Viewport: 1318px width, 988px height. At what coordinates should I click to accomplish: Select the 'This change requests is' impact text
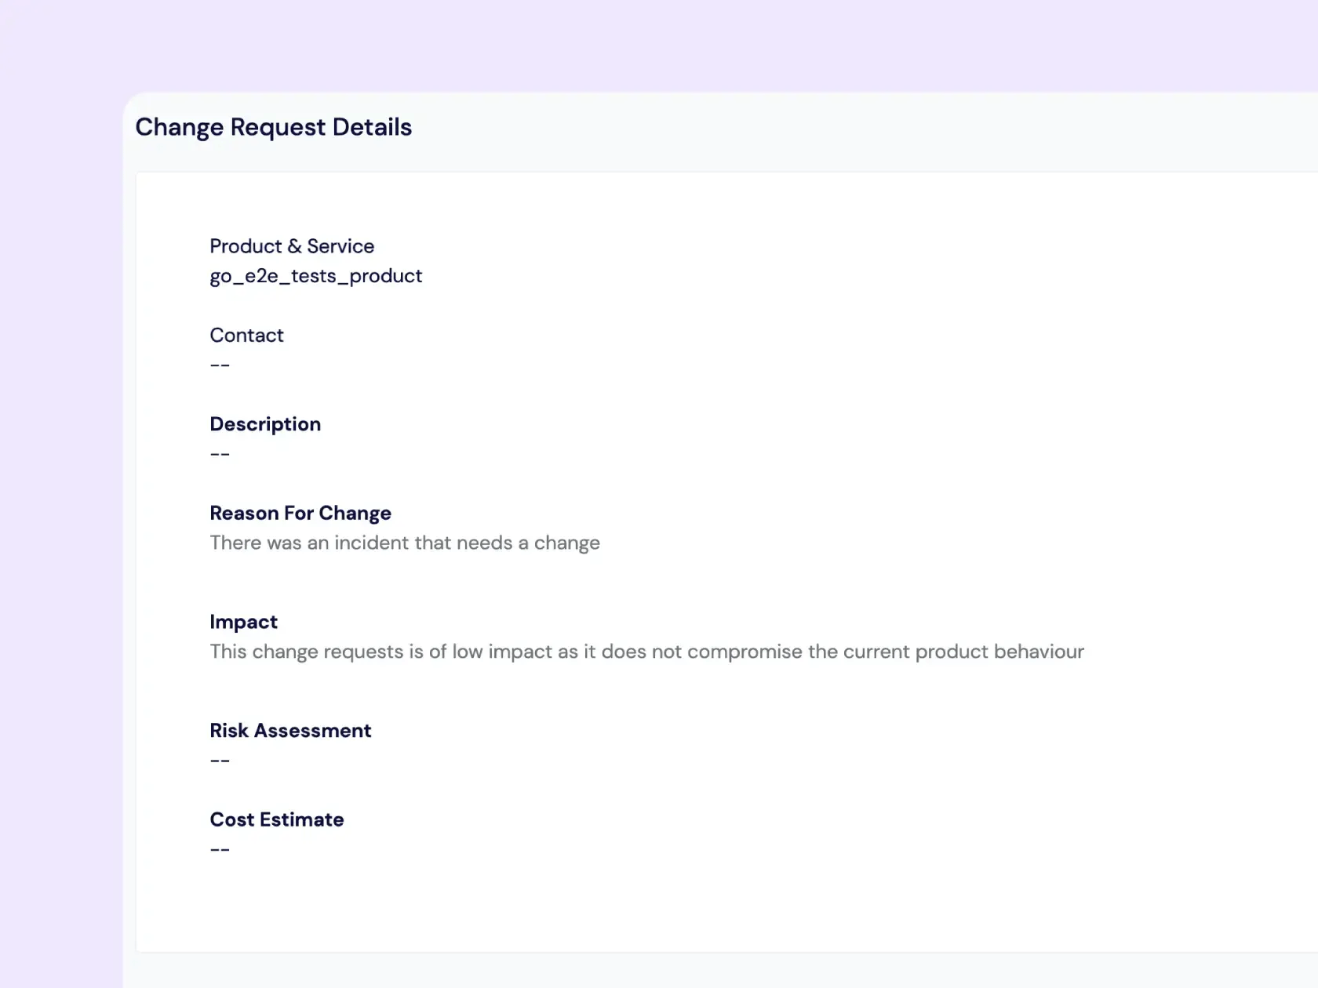tap(646, 652)
